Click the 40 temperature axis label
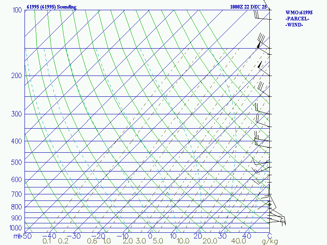Screen dimensions: 327x245 pos(246,236)
